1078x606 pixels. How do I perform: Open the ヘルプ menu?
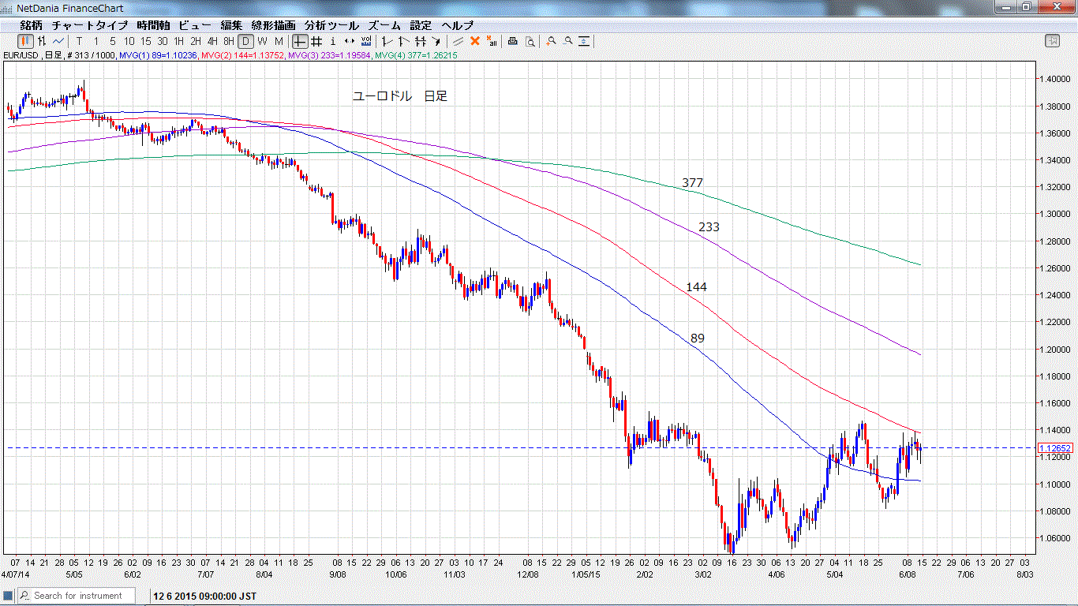[x=458, y=25]
